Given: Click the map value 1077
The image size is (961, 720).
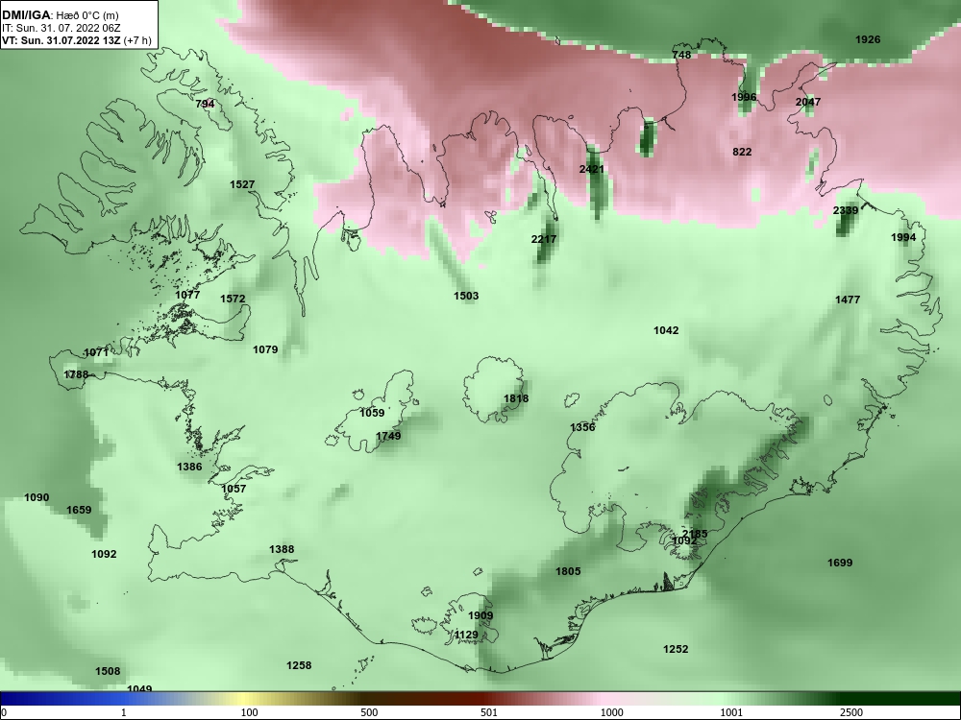Looking at the screenshot, I should click(x=187, y=295).
